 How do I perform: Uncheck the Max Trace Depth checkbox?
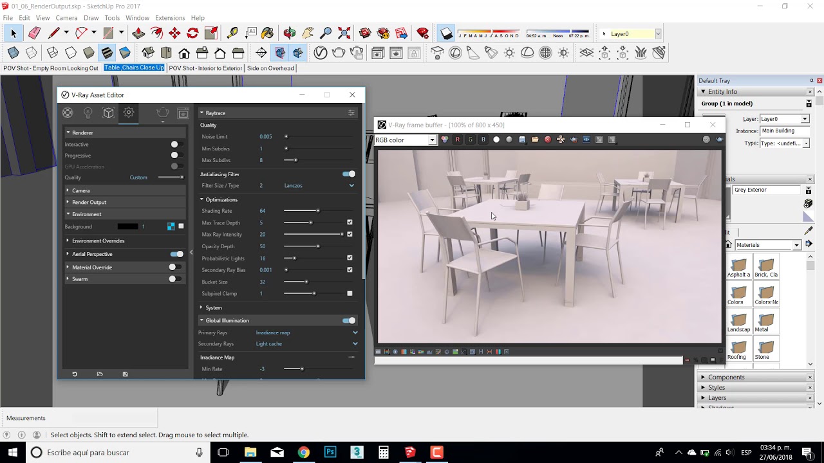click(x=350, y=222)
